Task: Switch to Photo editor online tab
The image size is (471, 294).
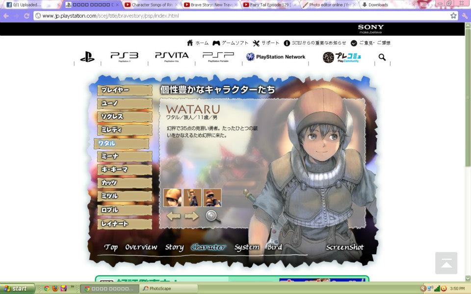Action: pyautogui.click(x=329, y=5)
